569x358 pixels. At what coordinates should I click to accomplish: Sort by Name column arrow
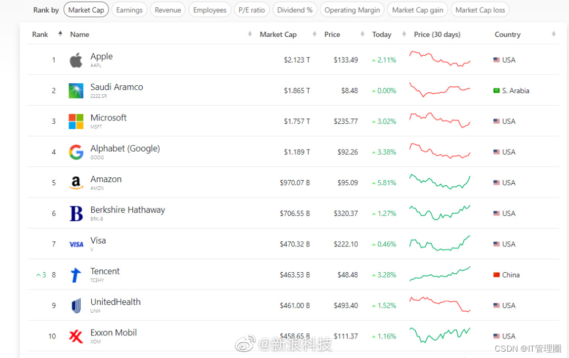[x=250, y=34]
